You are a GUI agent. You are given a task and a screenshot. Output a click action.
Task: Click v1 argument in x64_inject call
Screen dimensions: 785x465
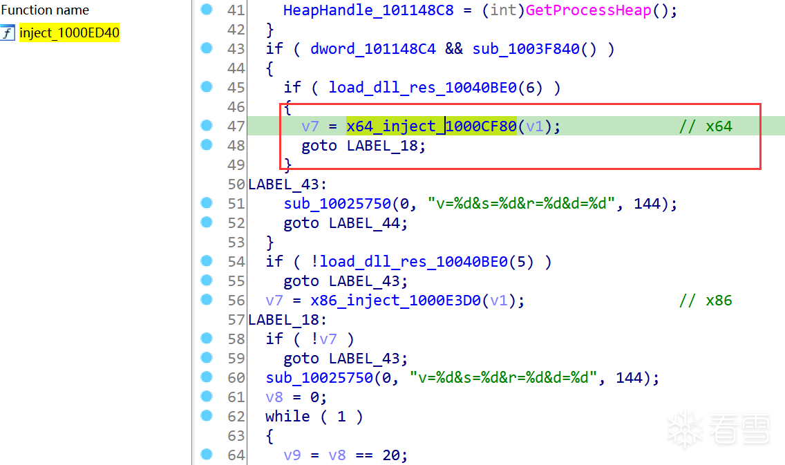[x=535, y=126]
